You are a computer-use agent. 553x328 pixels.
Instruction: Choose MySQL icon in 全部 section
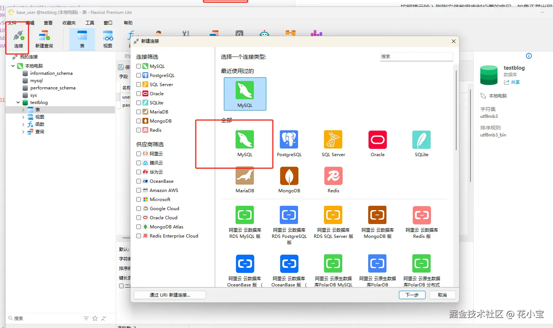click(x=245, y=140)
